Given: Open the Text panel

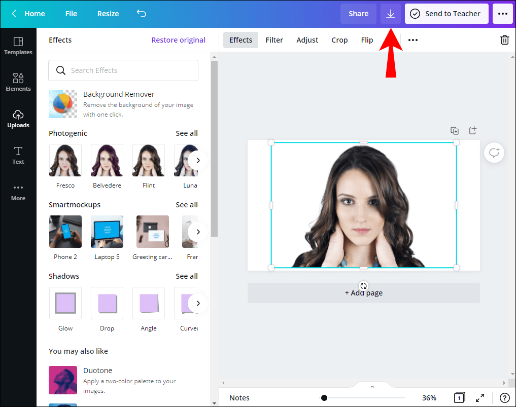Looking at the screenshot, I should pos(18,155).
